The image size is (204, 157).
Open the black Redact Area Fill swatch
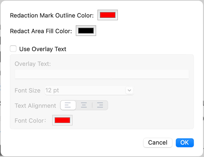coord(86,31)
